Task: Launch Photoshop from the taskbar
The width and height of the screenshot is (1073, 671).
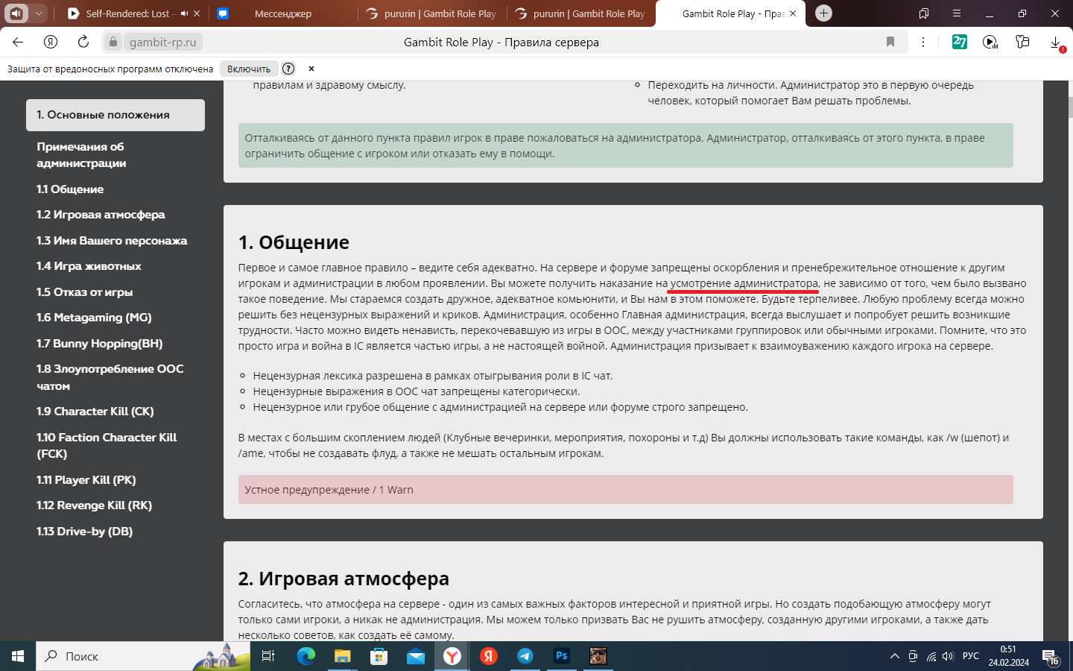Action: (562, 656)
